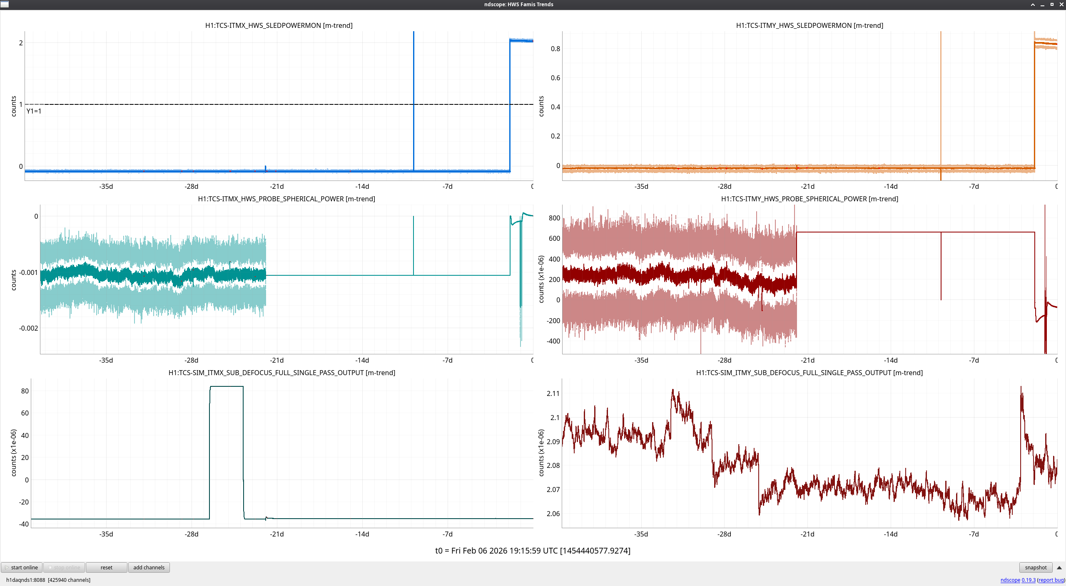Screen dimensions: 1066x586
Task: Click the 0.19.3 version link
Action: click(x=1028, y=580)
